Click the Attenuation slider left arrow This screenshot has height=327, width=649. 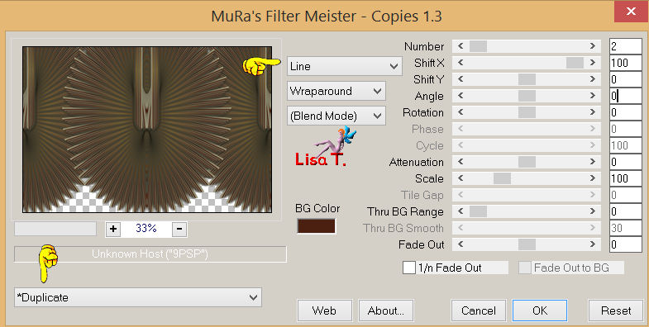461,162
